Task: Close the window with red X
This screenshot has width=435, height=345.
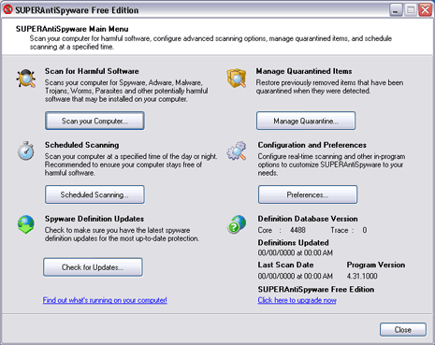Action: click(425, 10)
